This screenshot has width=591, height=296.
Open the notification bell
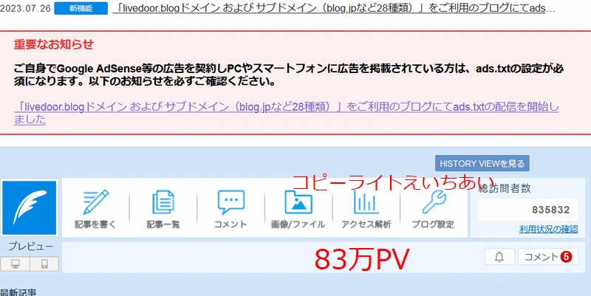[499, 257]
